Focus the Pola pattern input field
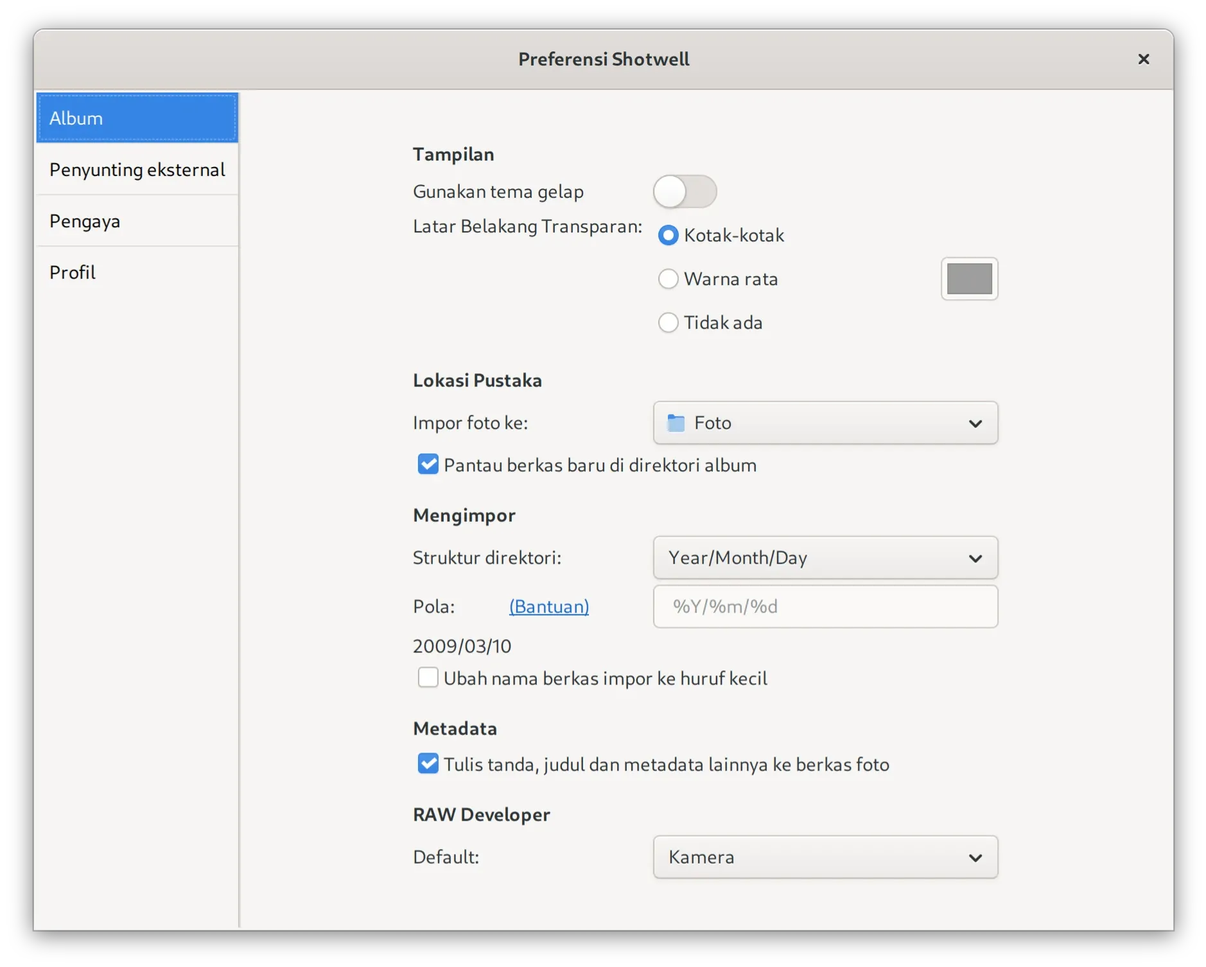This screenshot has width=1206, height=967. pyautogui.click(x=825, y=606)
